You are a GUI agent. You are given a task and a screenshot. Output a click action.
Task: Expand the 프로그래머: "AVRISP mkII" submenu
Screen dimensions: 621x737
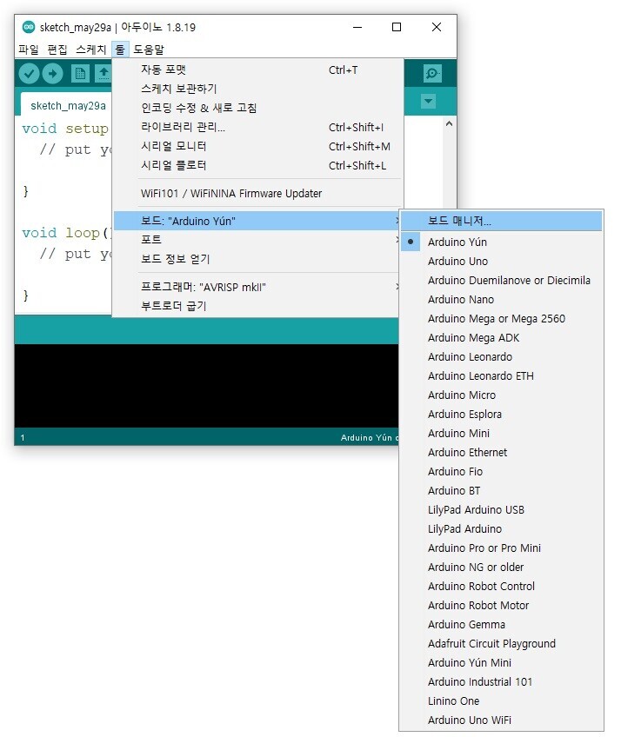pyautogui.click(x=257, y=287)
